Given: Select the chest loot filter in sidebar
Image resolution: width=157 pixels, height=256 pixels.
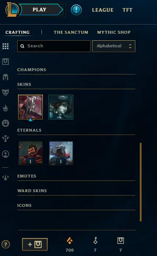Looking at the screenshot, I should click(6, 62).
